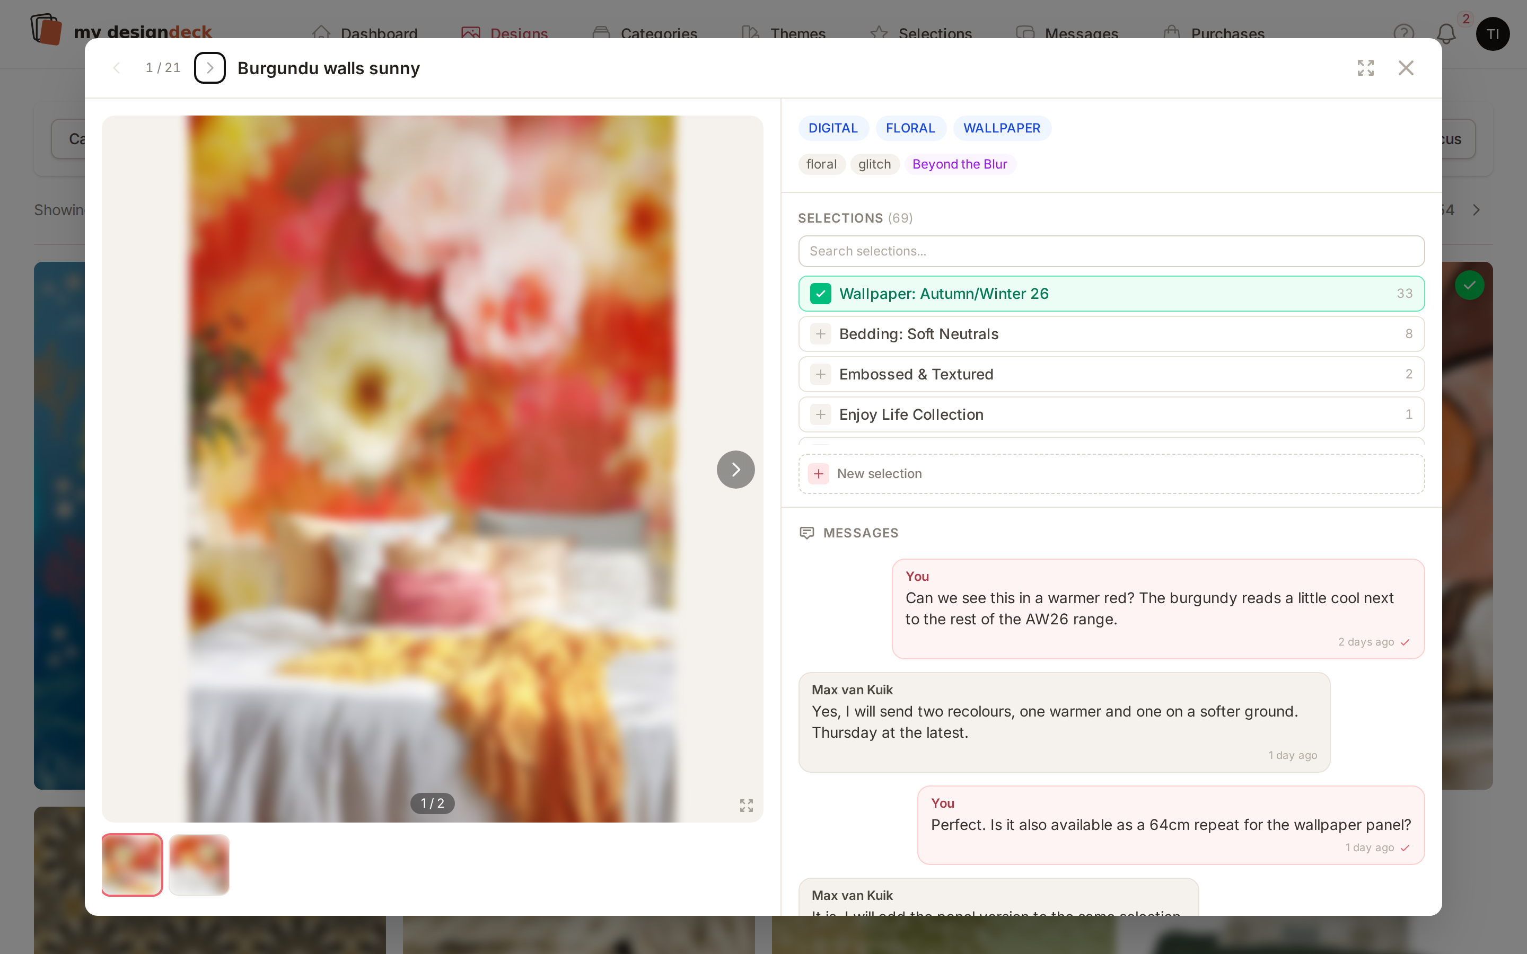Open the Dashboard tab
This screenshot has height=954, width=1527.
[x=365, y=33]
